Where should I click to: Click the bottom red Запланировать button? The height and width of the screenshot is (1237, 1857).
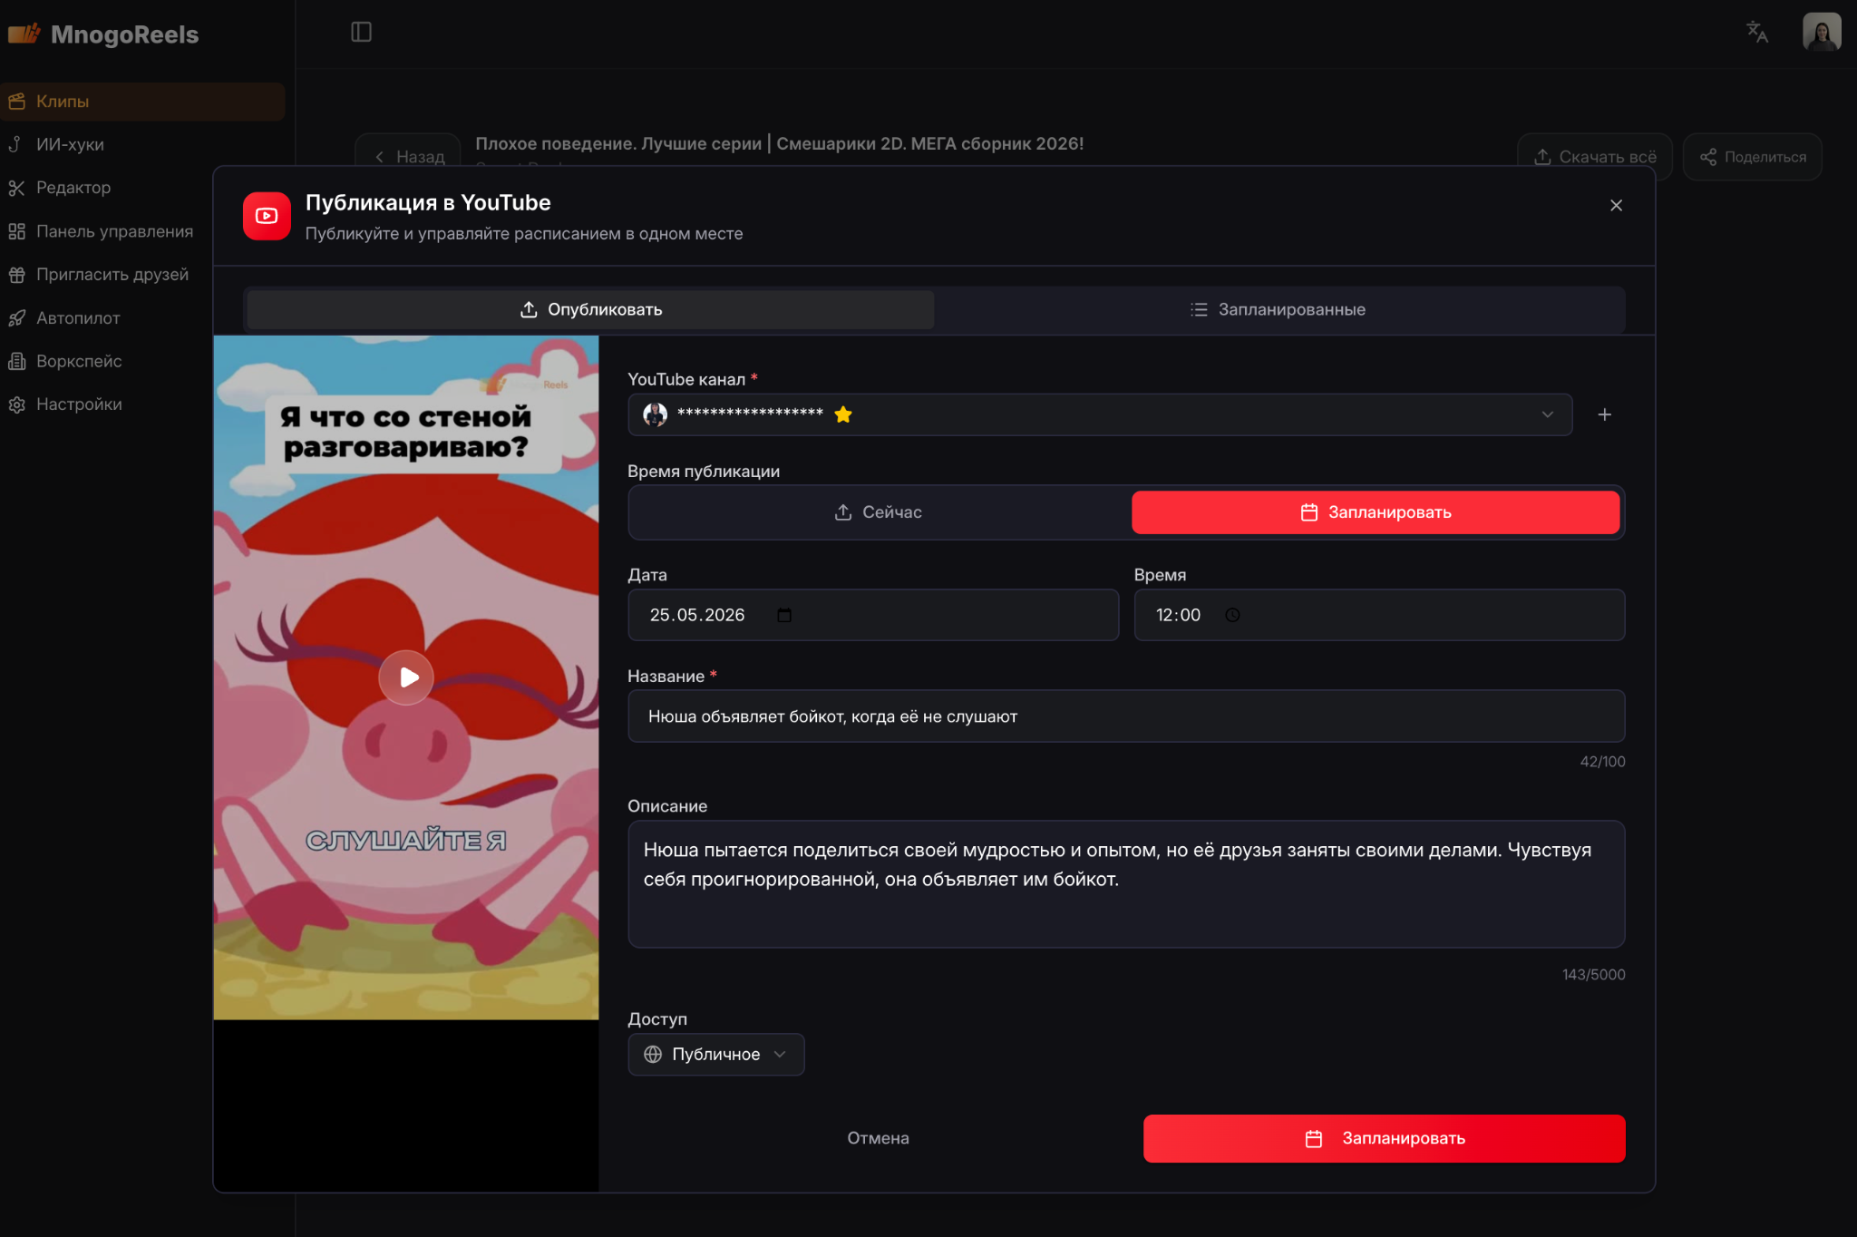tap(1384, 1138)
